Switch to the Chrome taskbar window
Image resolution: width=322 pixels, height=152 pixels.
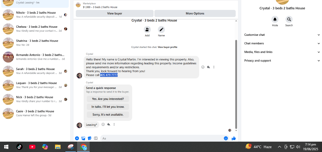[x=83, y=147]
